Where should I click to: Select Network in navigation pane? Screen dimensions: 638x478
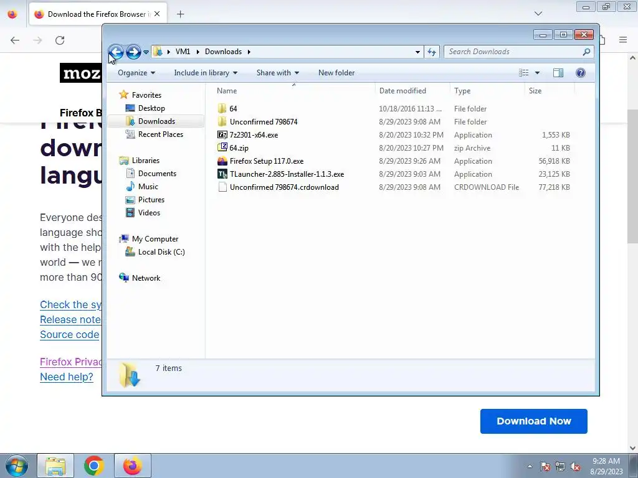pyautogui.click(x=146, y=278)
